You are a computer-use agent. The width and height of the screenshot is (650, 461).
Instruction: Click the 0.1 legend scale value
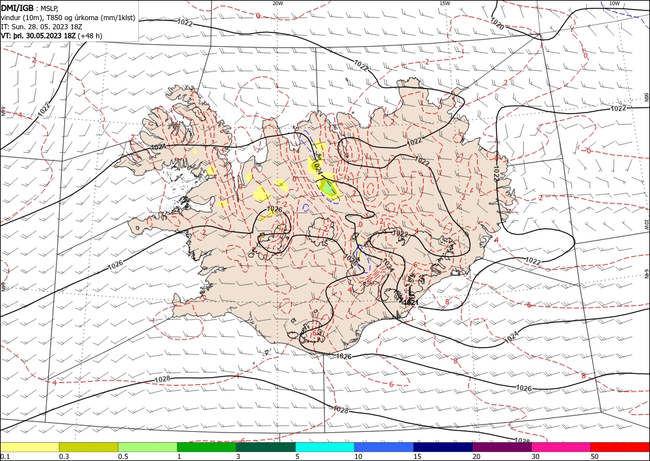5,456
